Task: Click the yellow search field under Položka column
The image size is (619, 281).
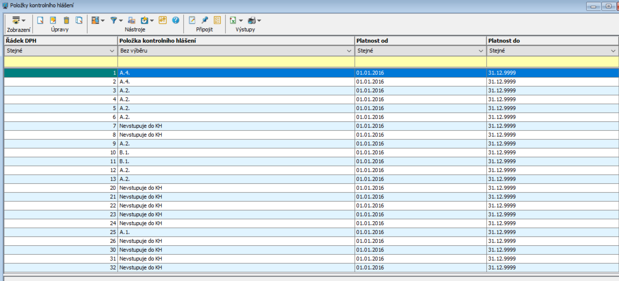Action: coord(236,62)
